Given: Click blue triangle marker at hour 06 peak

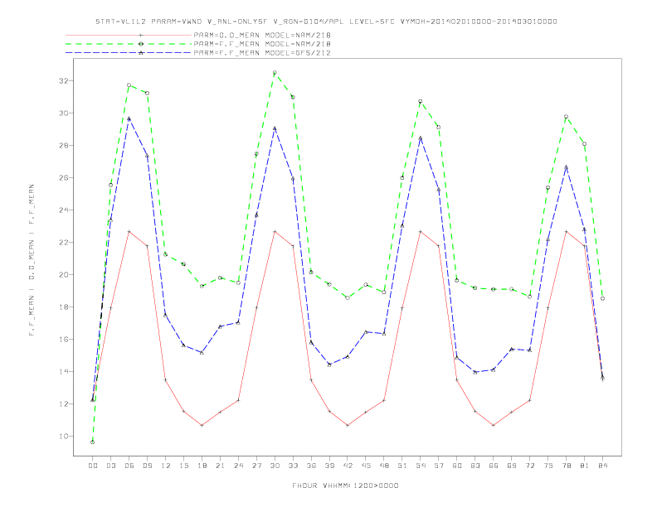Looking at the screenshot, I should [x=129, y=118].
